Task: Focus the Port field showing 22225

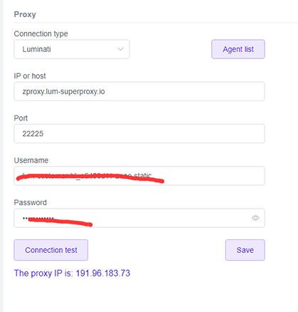Action: pyautogui.click(x=139, y=133)
